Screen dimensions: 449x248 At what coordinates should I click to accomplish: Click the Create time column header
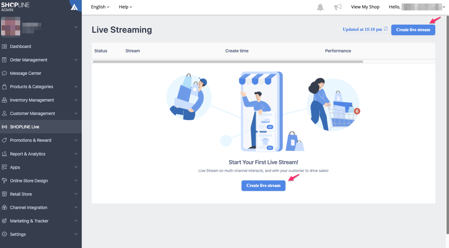pyautogui.click(x=237, y=51)
